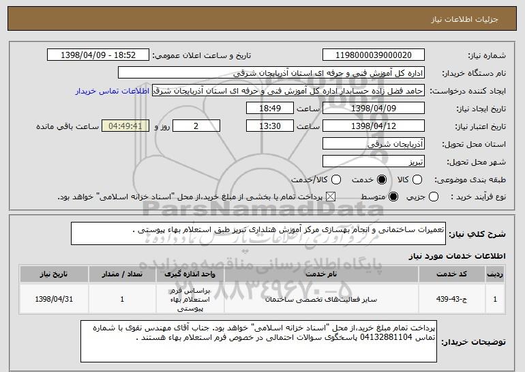This screenshot has width=525, height=372.
Task: Click the remaining days field showing 2
Action: [196, 126]
